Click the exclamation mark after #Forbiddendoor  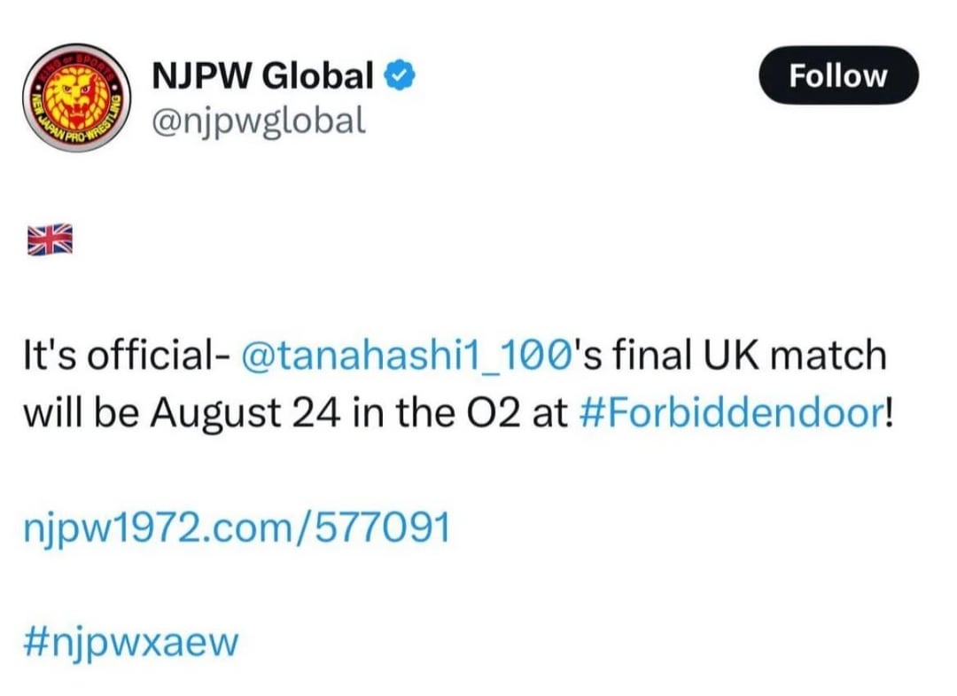coord(888,412)
